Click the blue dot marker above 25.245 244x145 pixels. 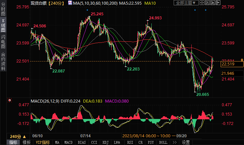point(87,10)
